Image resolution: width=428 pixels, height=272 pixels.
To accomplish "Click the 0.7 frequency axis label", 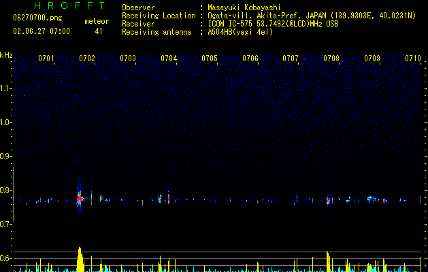I will pos(5,224).
